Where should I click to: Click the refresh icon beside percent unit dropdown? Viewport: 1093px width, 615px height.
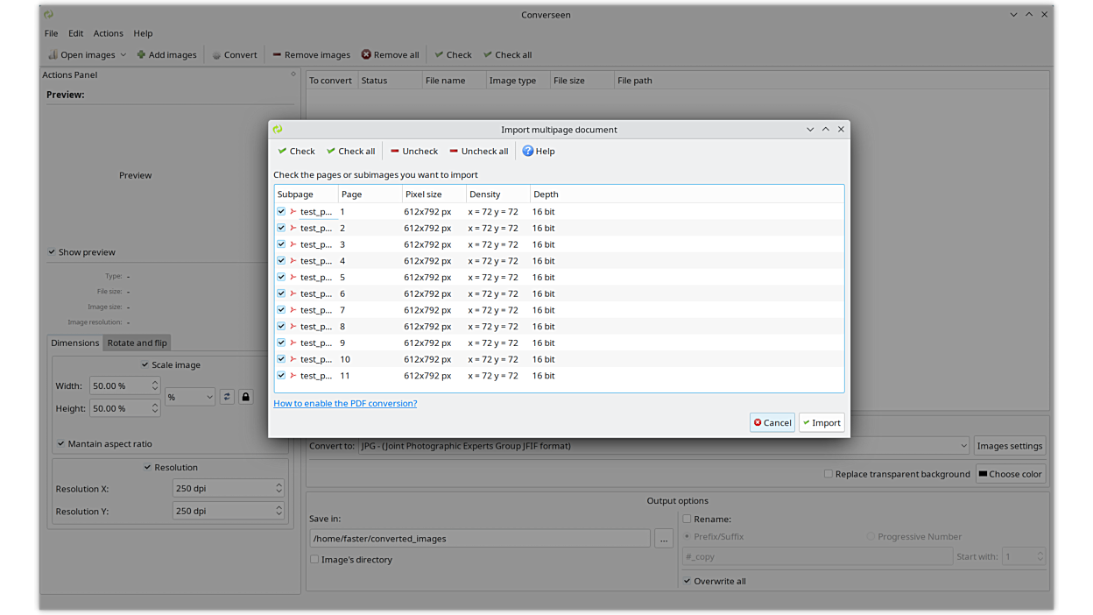[227, 397]
